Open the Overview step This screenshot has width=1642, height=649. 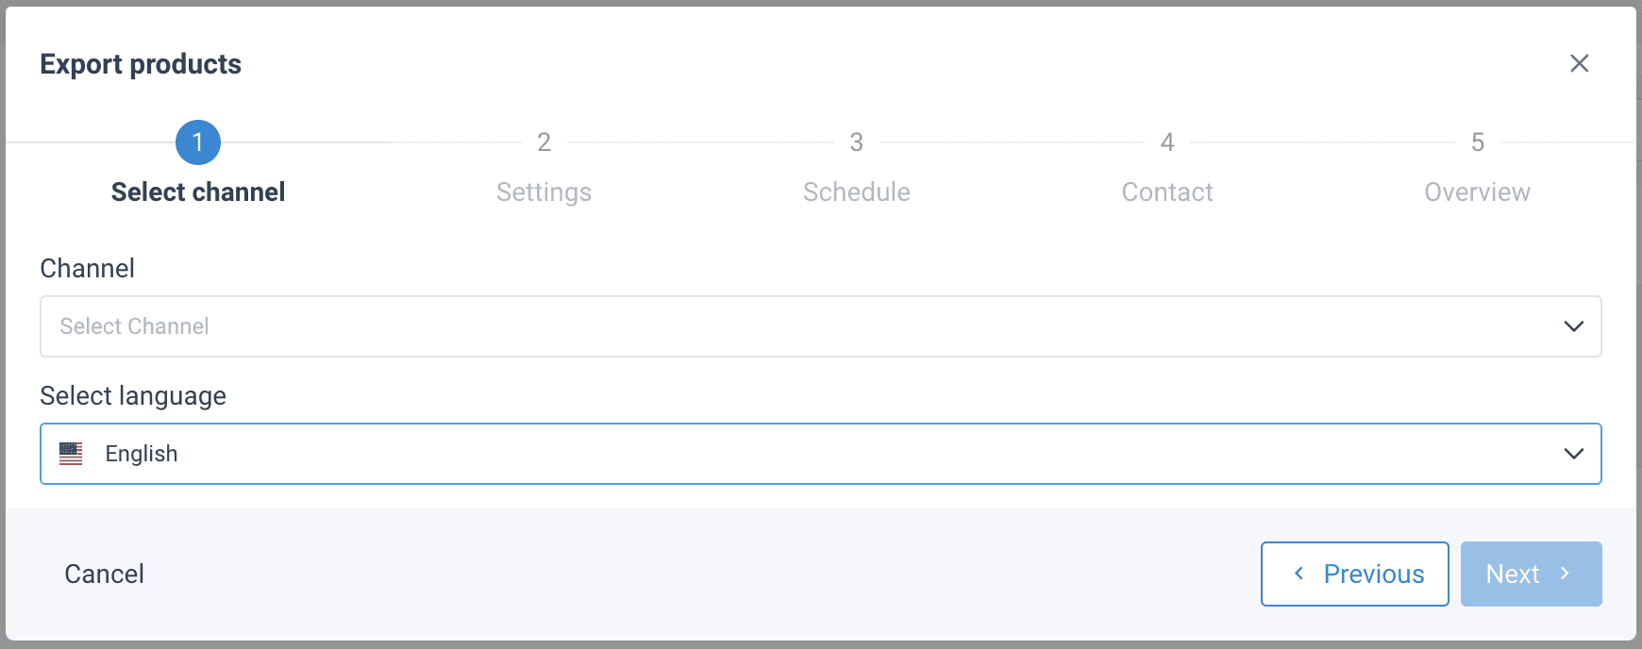1477,192
